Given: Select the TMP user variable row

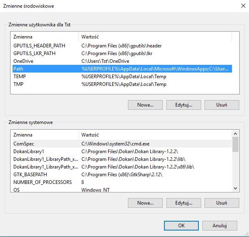Looking at the screenshot, I should coord(122,84).
